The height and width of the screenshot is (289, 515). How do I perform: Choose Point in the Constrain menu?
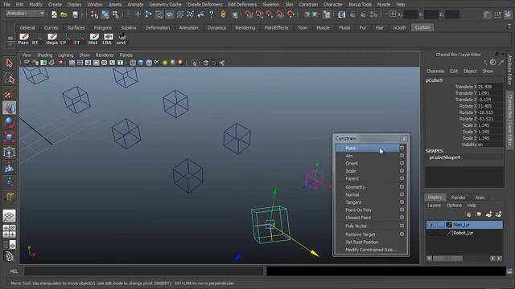click(x=367, y=148)
